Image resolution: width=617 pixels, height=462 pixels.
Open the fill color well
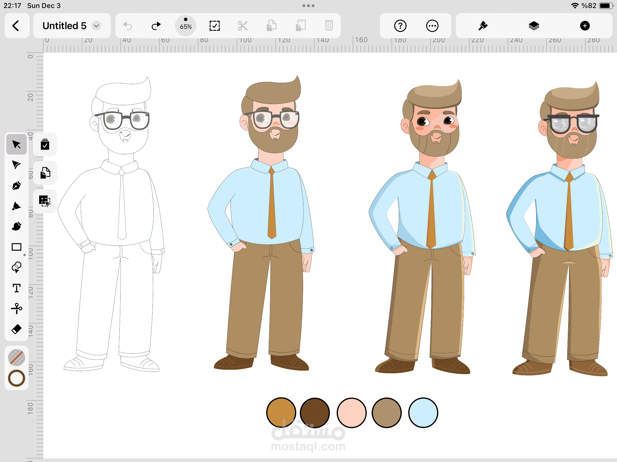pyautogui.click(x=17, y=358)
